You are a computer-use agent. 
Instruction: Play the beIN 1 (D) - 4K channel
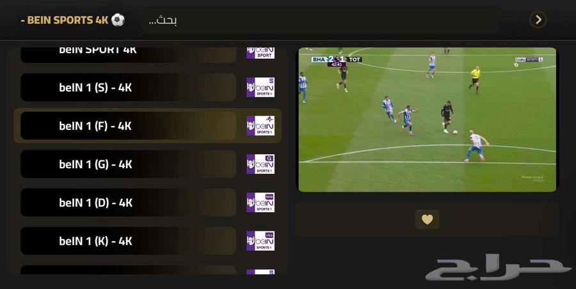pyautogui.click(x=128, y=202)
